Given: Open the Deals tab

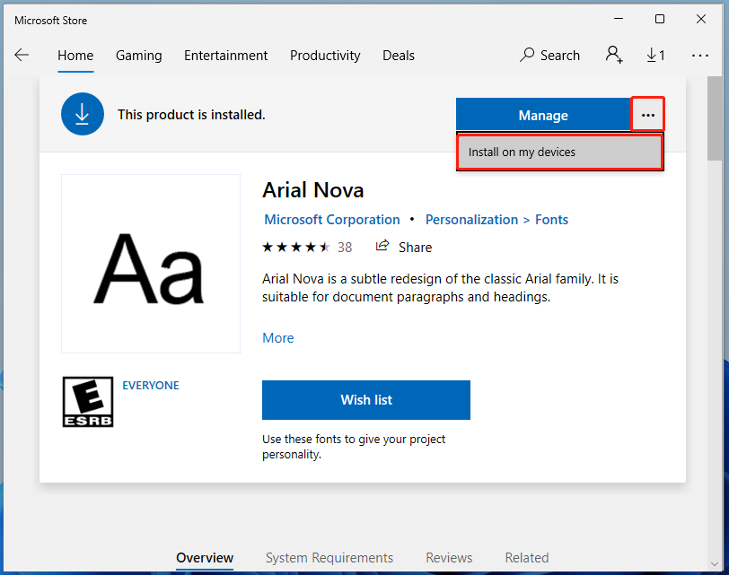Looking at the screenshot, I should point(399,56).
